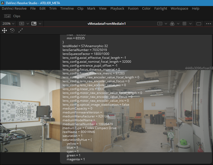Click the grid guides icon

[x=184, y=23]
